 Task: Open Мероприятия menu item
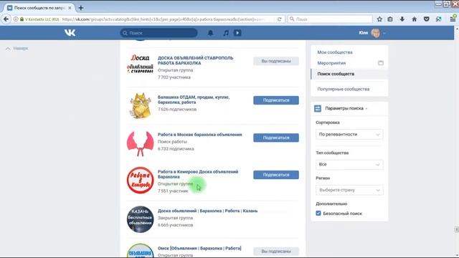point(331,63)
